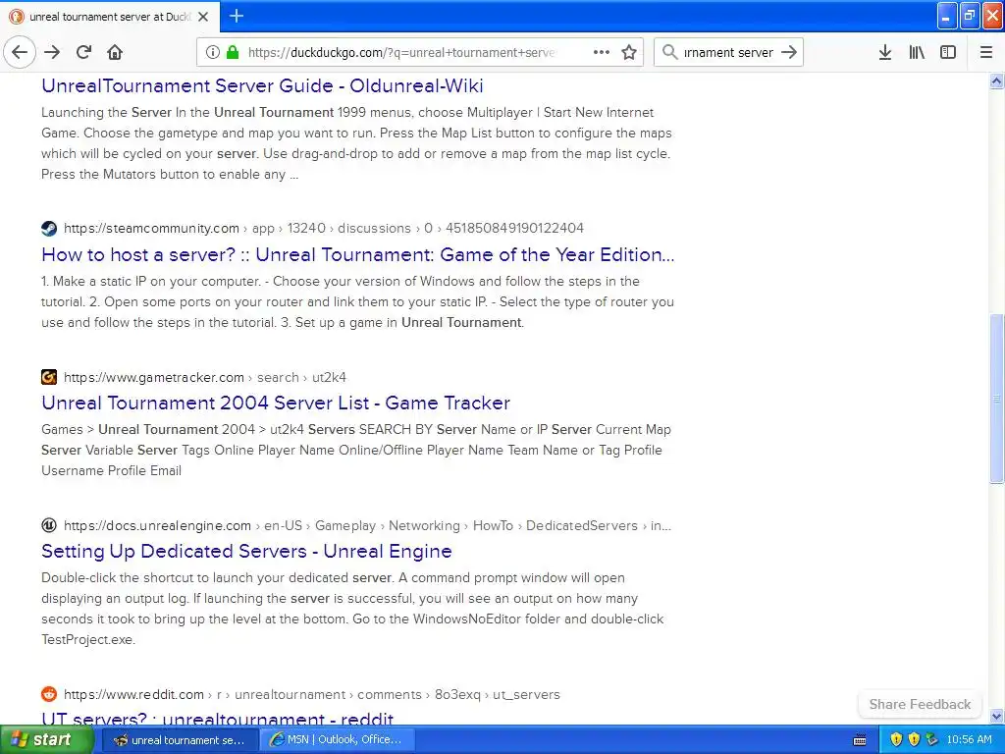
Task: Open the Library bookshelf icon
Action: (x=917, y=52)
